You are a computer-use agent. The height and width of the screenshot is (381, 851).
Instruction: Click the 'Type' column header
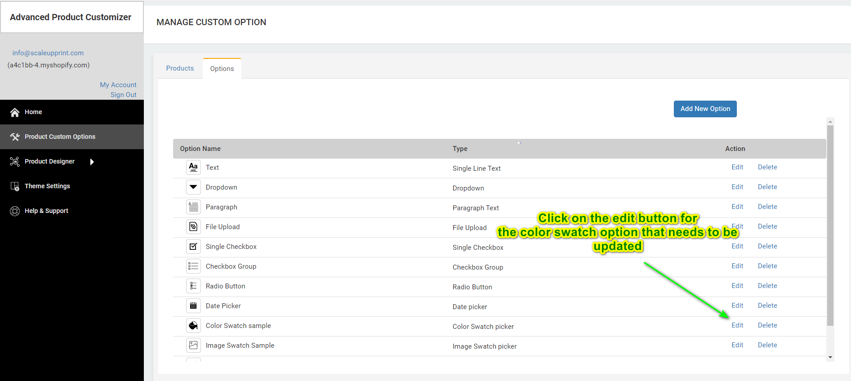(x=460, y=149)
